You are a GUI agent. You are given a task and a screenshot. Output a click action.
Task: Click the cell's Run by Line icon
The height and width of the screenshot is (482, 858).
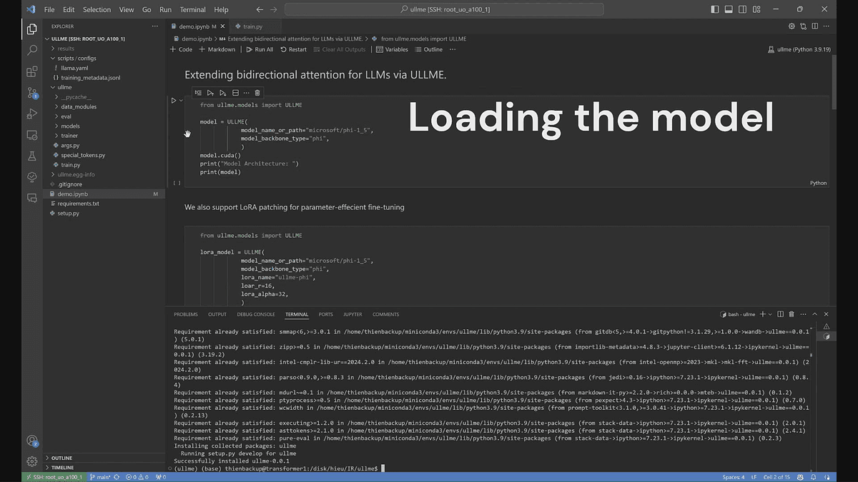click(x=198, y=93)
